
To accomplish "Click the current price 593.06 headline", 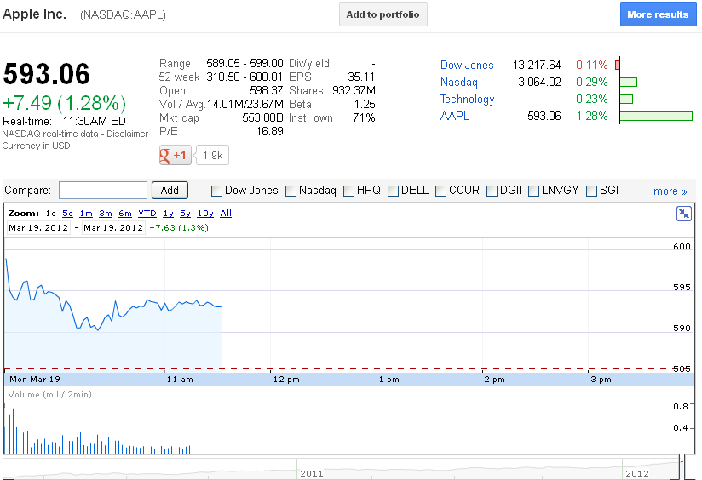I will [47, 74].
